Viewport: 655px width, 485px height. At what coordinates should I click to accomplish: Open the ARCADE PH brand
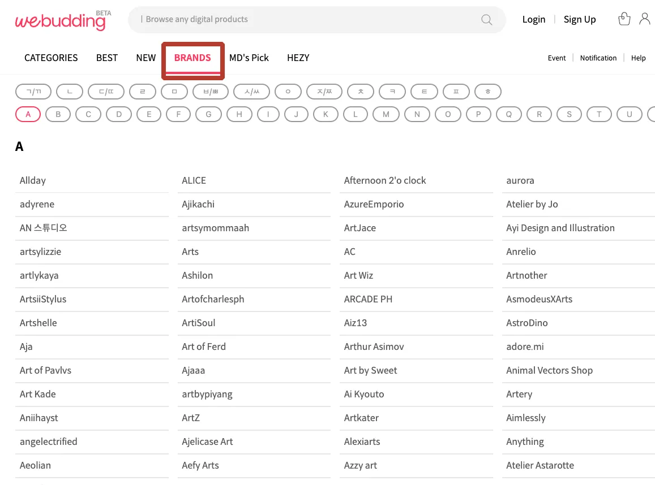[416, 300]
